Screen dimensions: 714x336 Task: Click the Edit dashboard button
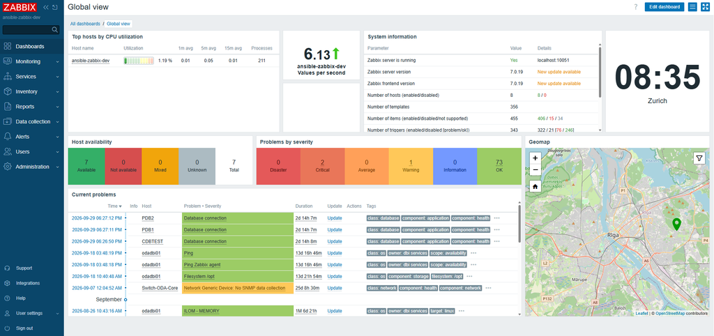tap(664, 7)
